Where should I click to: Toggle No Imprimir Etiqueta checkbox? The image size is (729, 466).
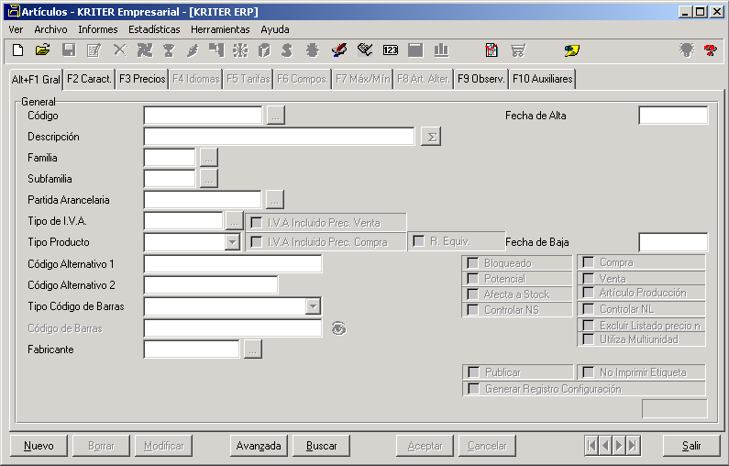click(x=588, y=372)
